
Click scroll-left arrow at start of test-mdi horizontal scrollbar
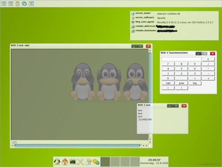point(13,145)
